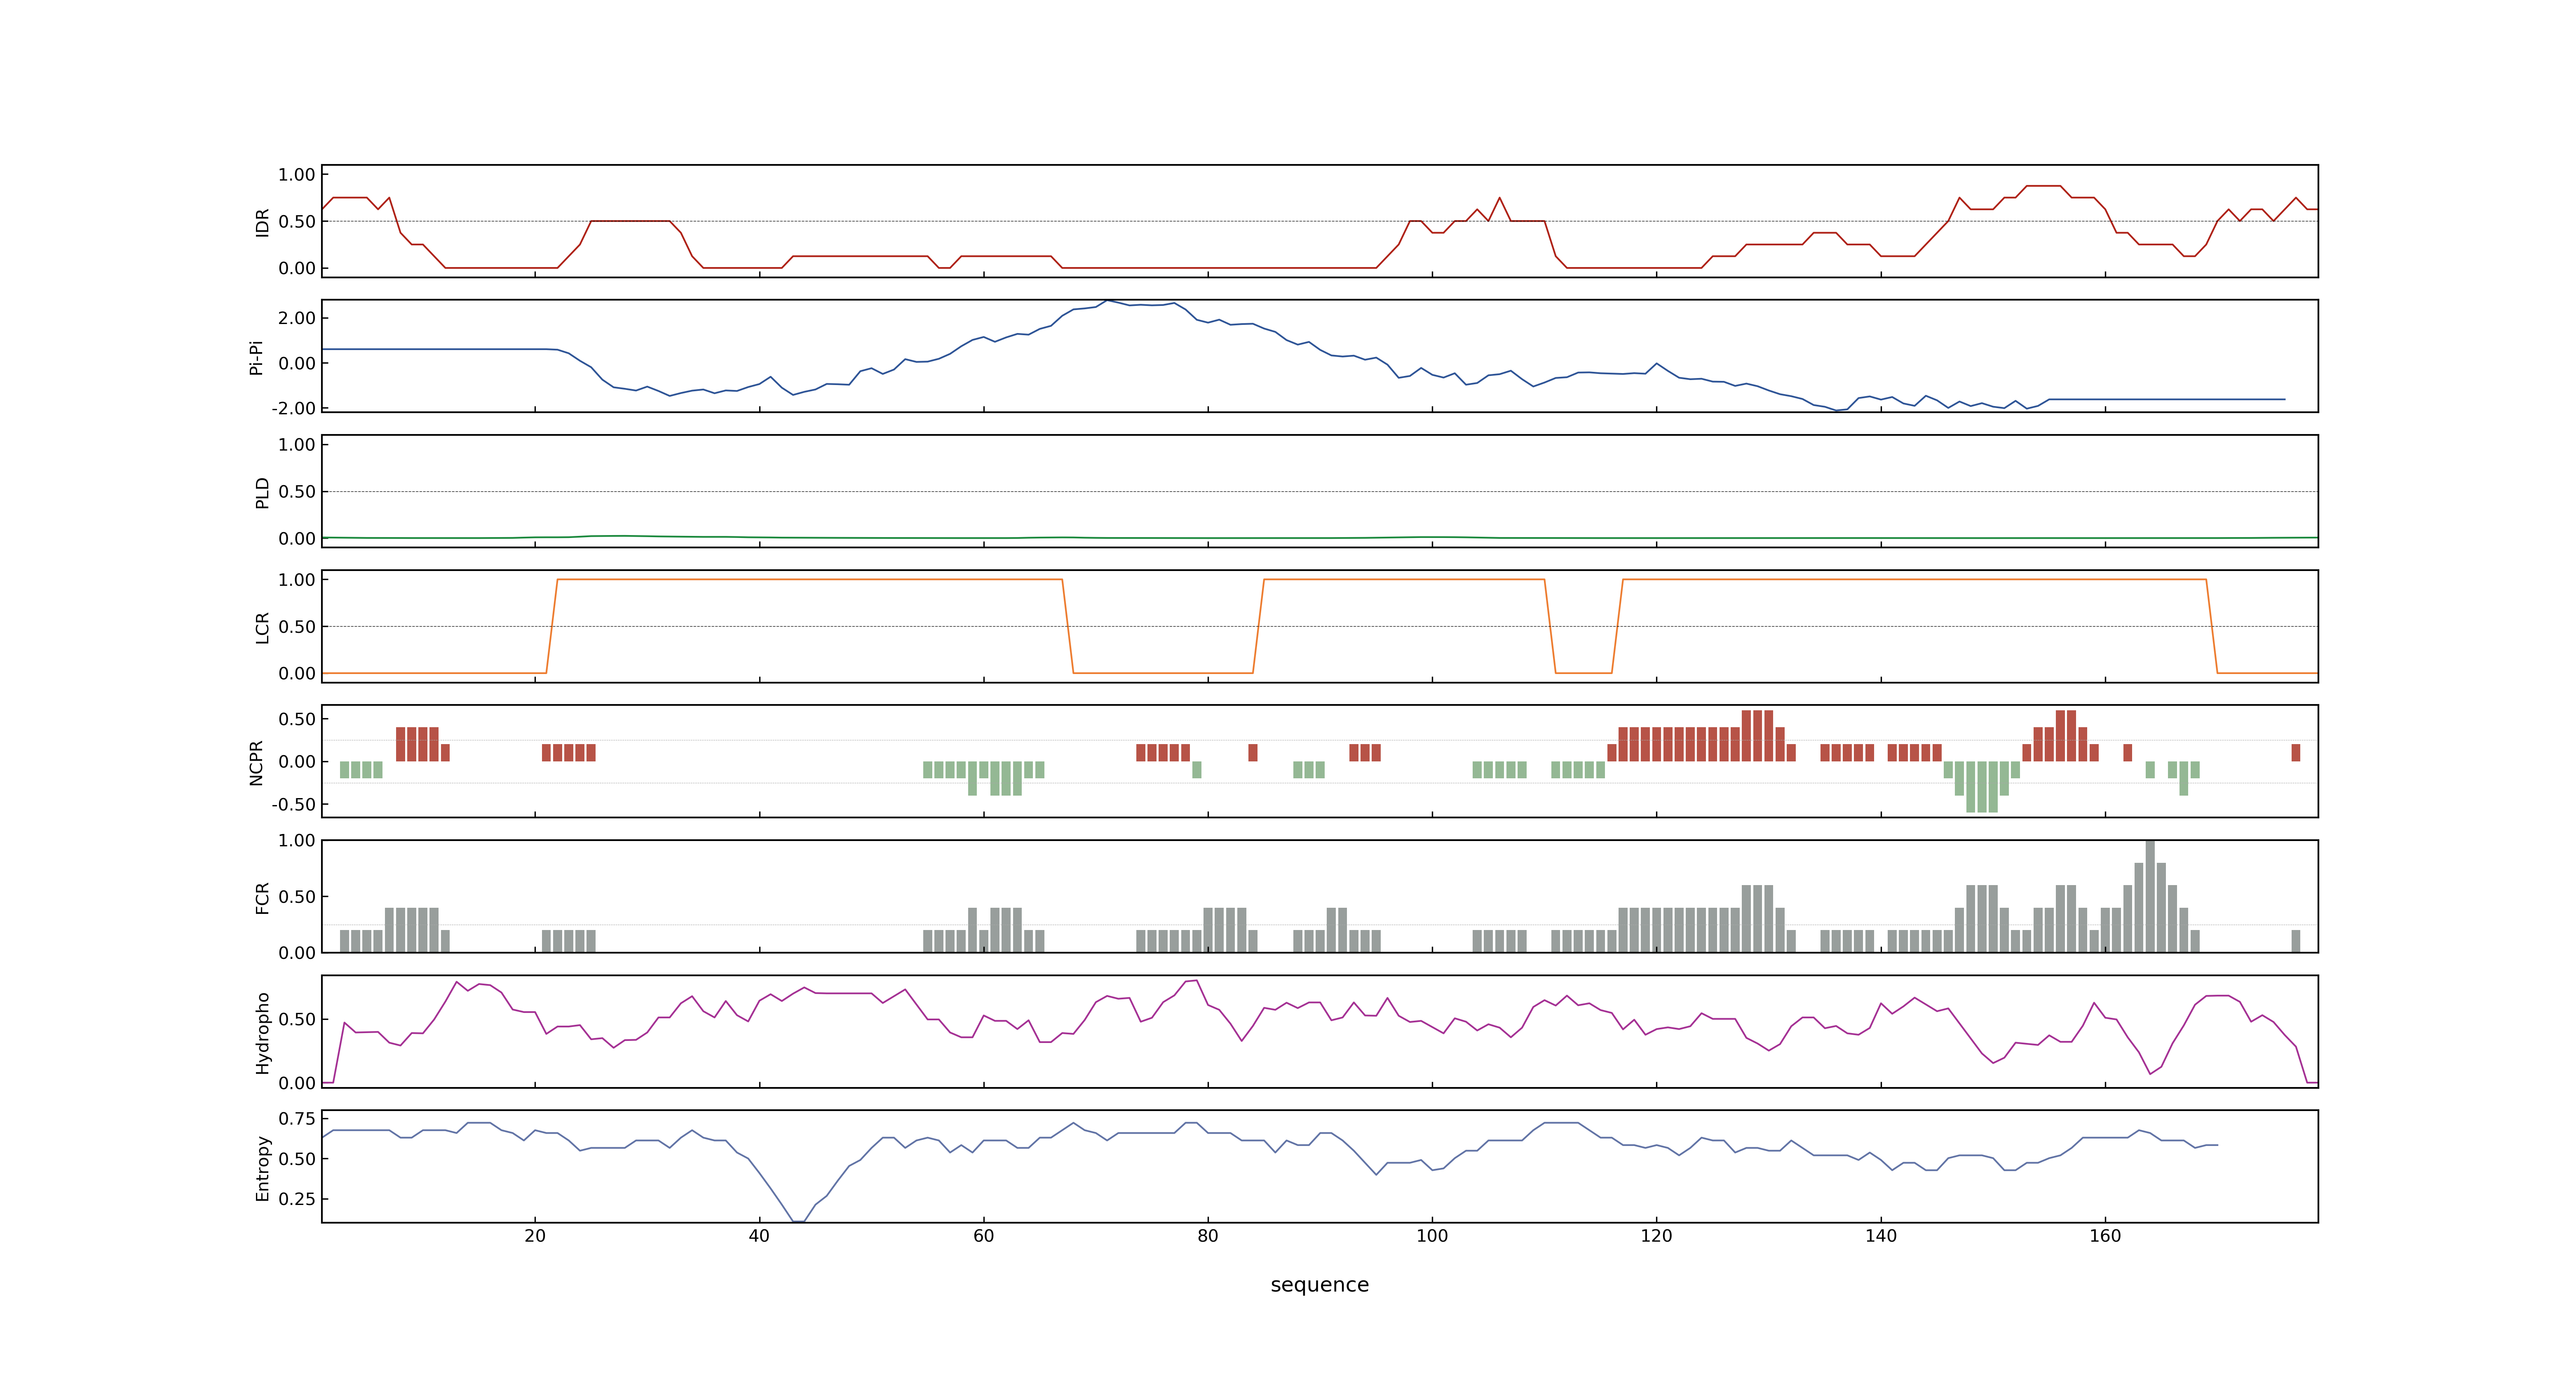Click the tallest gray FCR bar

point(2150,896)
